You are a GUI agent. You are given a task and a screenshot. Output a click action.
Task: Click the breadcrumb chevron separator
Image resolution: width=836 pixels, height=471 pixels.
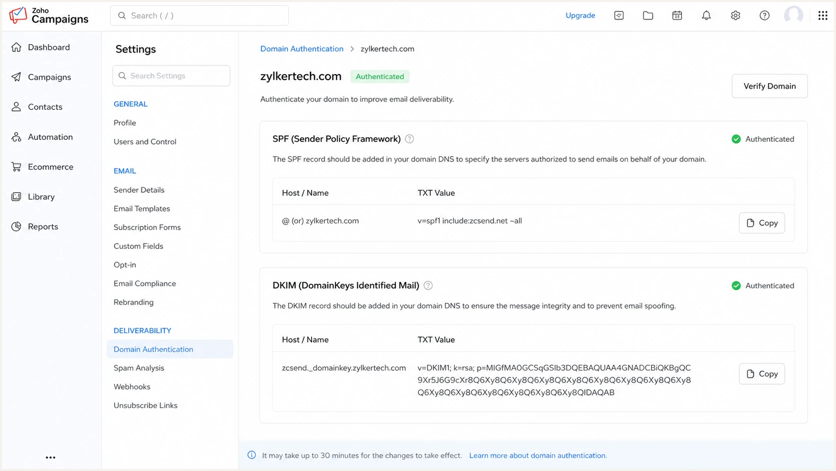pyautogui.click(x=352, y=49)
